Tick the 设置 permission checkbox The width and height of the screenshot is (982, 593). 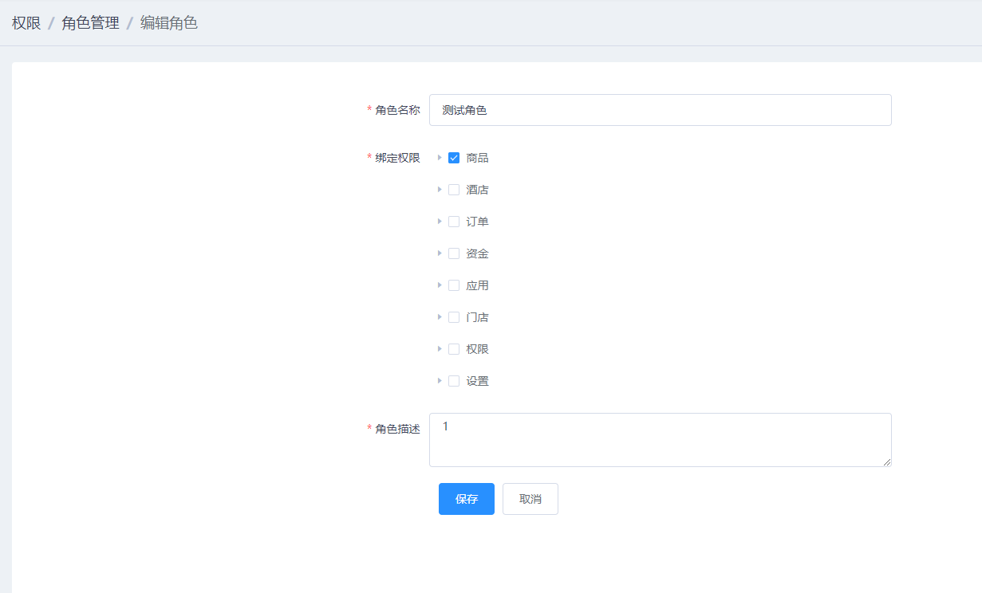point(454,381)
